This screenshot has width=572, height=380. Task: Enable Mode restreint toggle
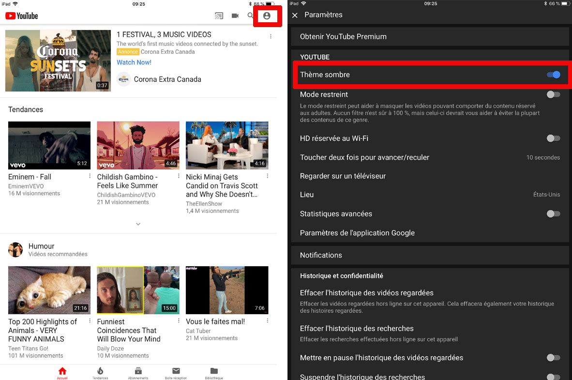pyautogui.click(x=553, y=94)
